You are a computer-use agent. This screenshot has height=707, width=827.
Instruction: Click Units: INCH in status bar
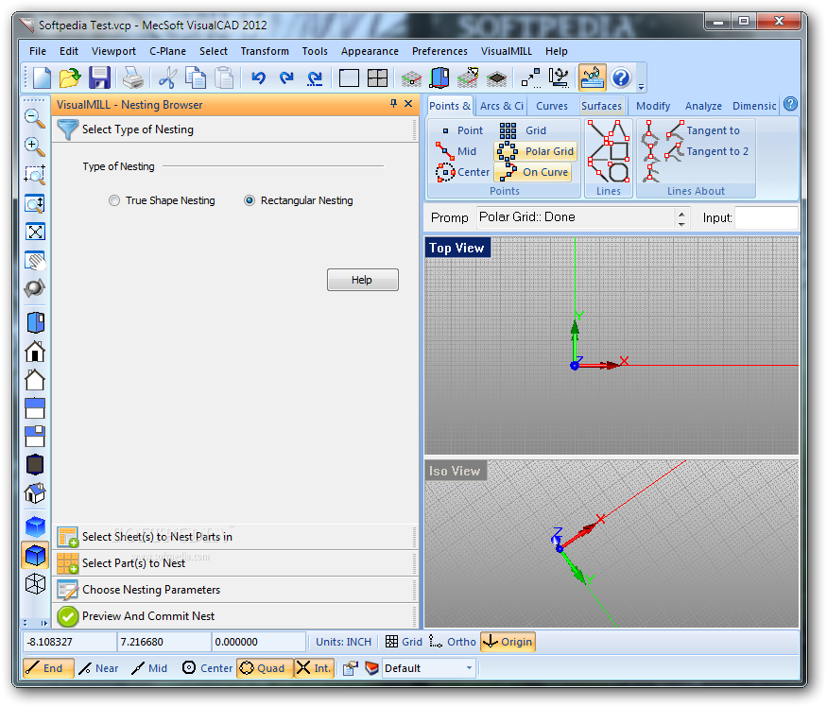[343, 642]
